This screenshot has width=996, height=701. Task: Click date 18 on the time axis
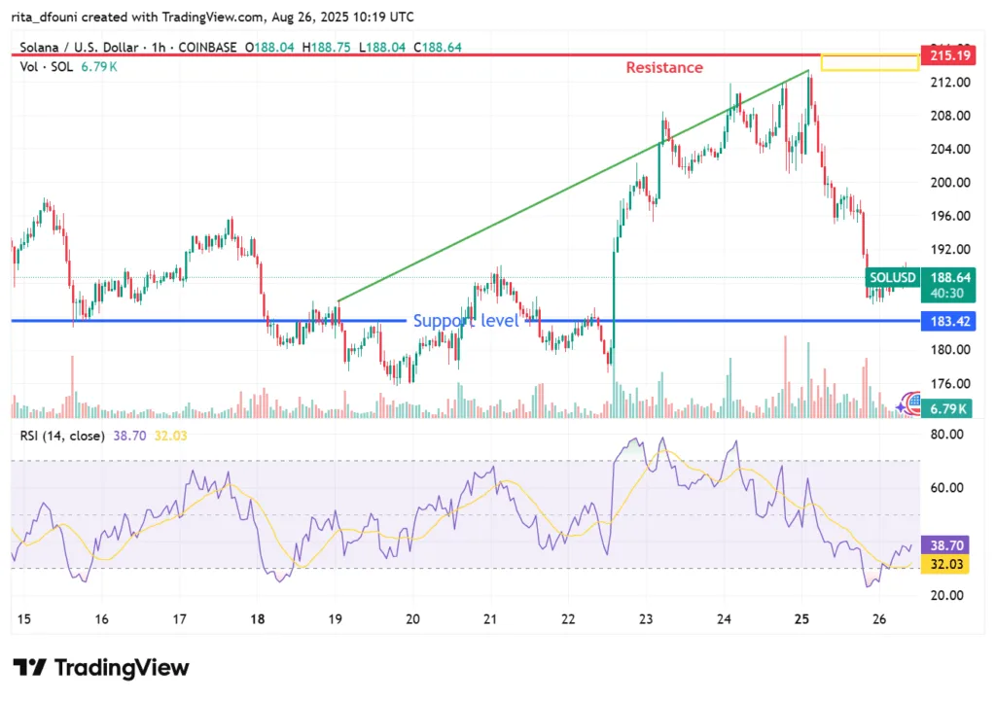tap(257, 619)
